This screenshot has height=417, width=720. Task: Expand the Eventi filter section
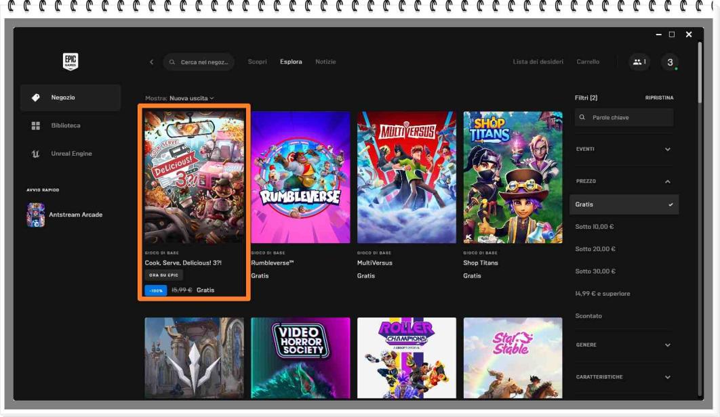624,149
